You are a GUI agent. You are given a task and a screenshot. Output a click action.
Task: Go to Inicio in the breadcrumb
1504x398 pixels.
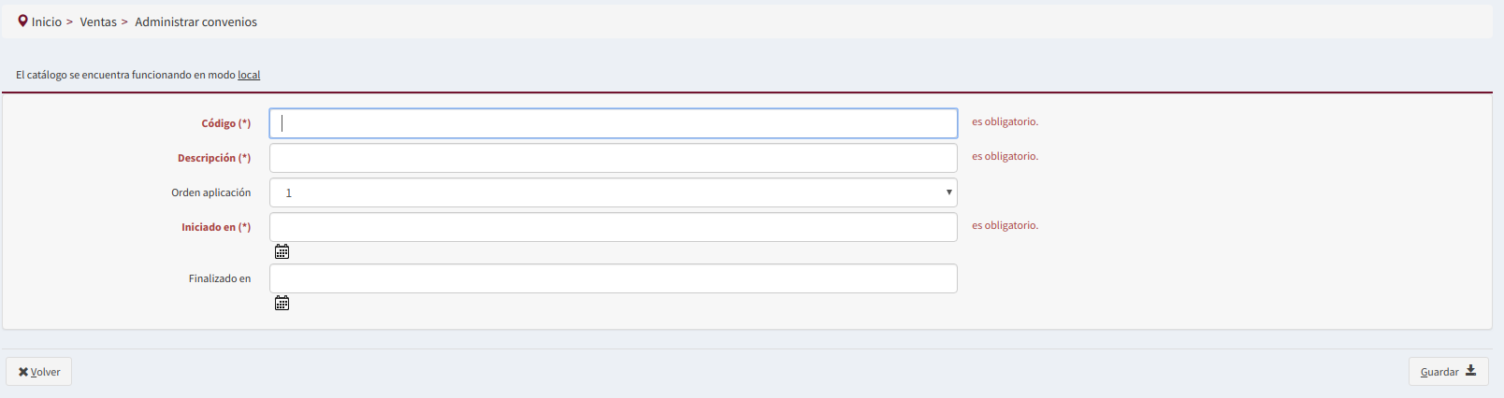pos(47,21)
